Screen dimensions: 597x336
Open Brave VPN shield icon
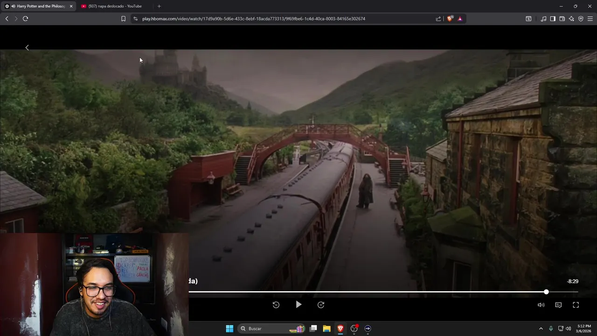click(581, 19)
